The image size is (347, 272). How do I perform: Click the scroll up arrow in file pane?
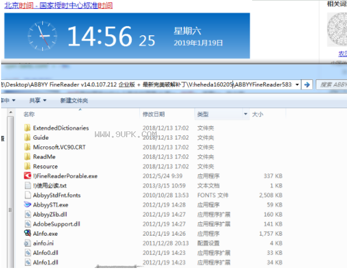10,112
